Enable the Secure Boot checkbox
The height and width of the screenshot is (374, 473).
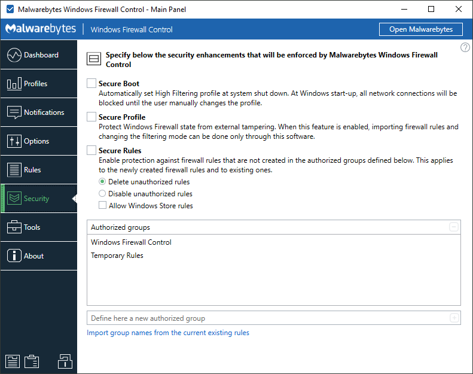pyautogui.click(x=91, y=83)
